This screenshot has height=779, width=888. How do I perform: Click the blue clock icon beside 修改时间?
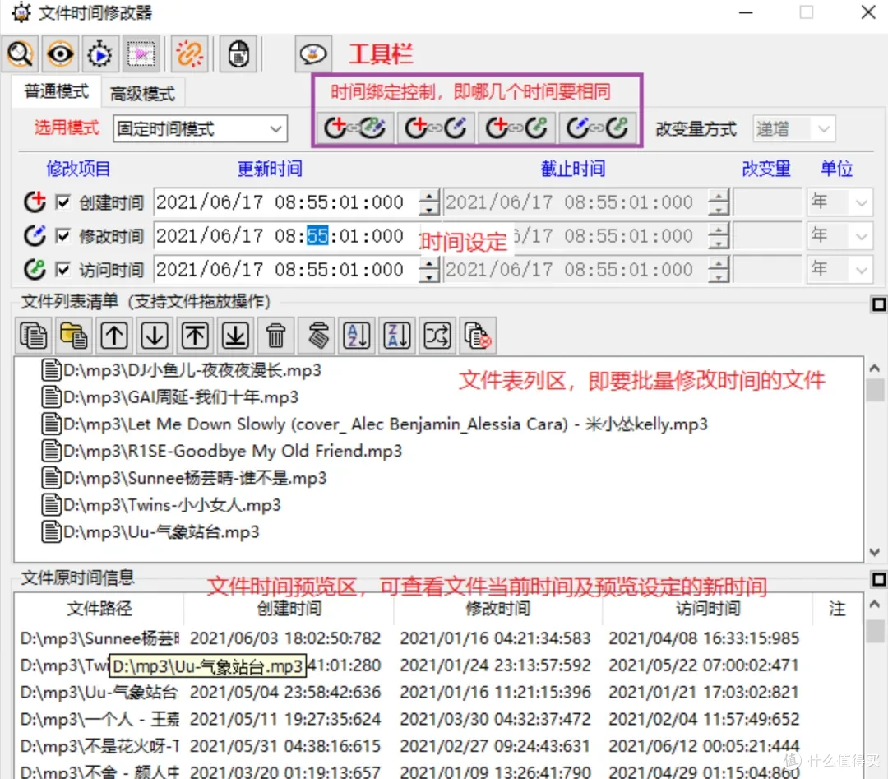tap(35, 236)
